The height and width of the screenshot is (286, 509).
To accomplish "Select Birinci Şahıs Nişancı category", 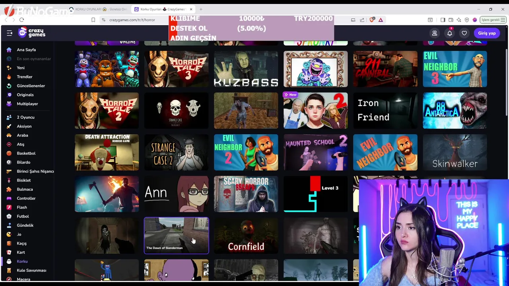I will (35, 171).
